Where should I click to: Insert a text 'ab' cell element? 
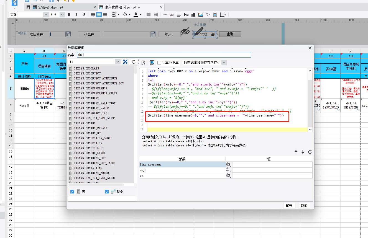(x=172, y=15)
